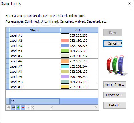Pick blue swatch for Label #3

click(65, 46)
